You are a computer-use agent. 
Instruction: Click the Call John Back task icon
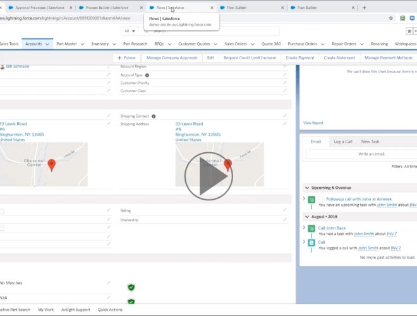coord(311,228)
